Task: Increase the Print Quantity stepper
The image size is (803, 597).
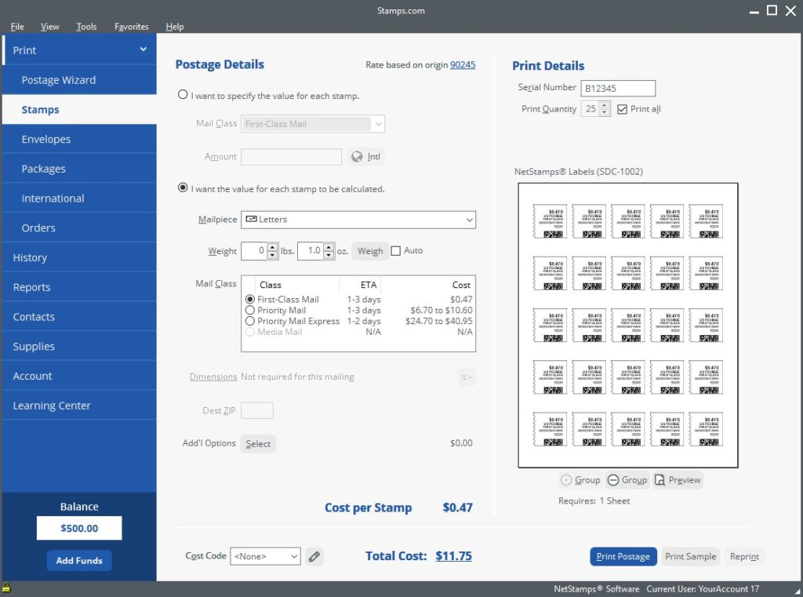Action: [605, 105]
